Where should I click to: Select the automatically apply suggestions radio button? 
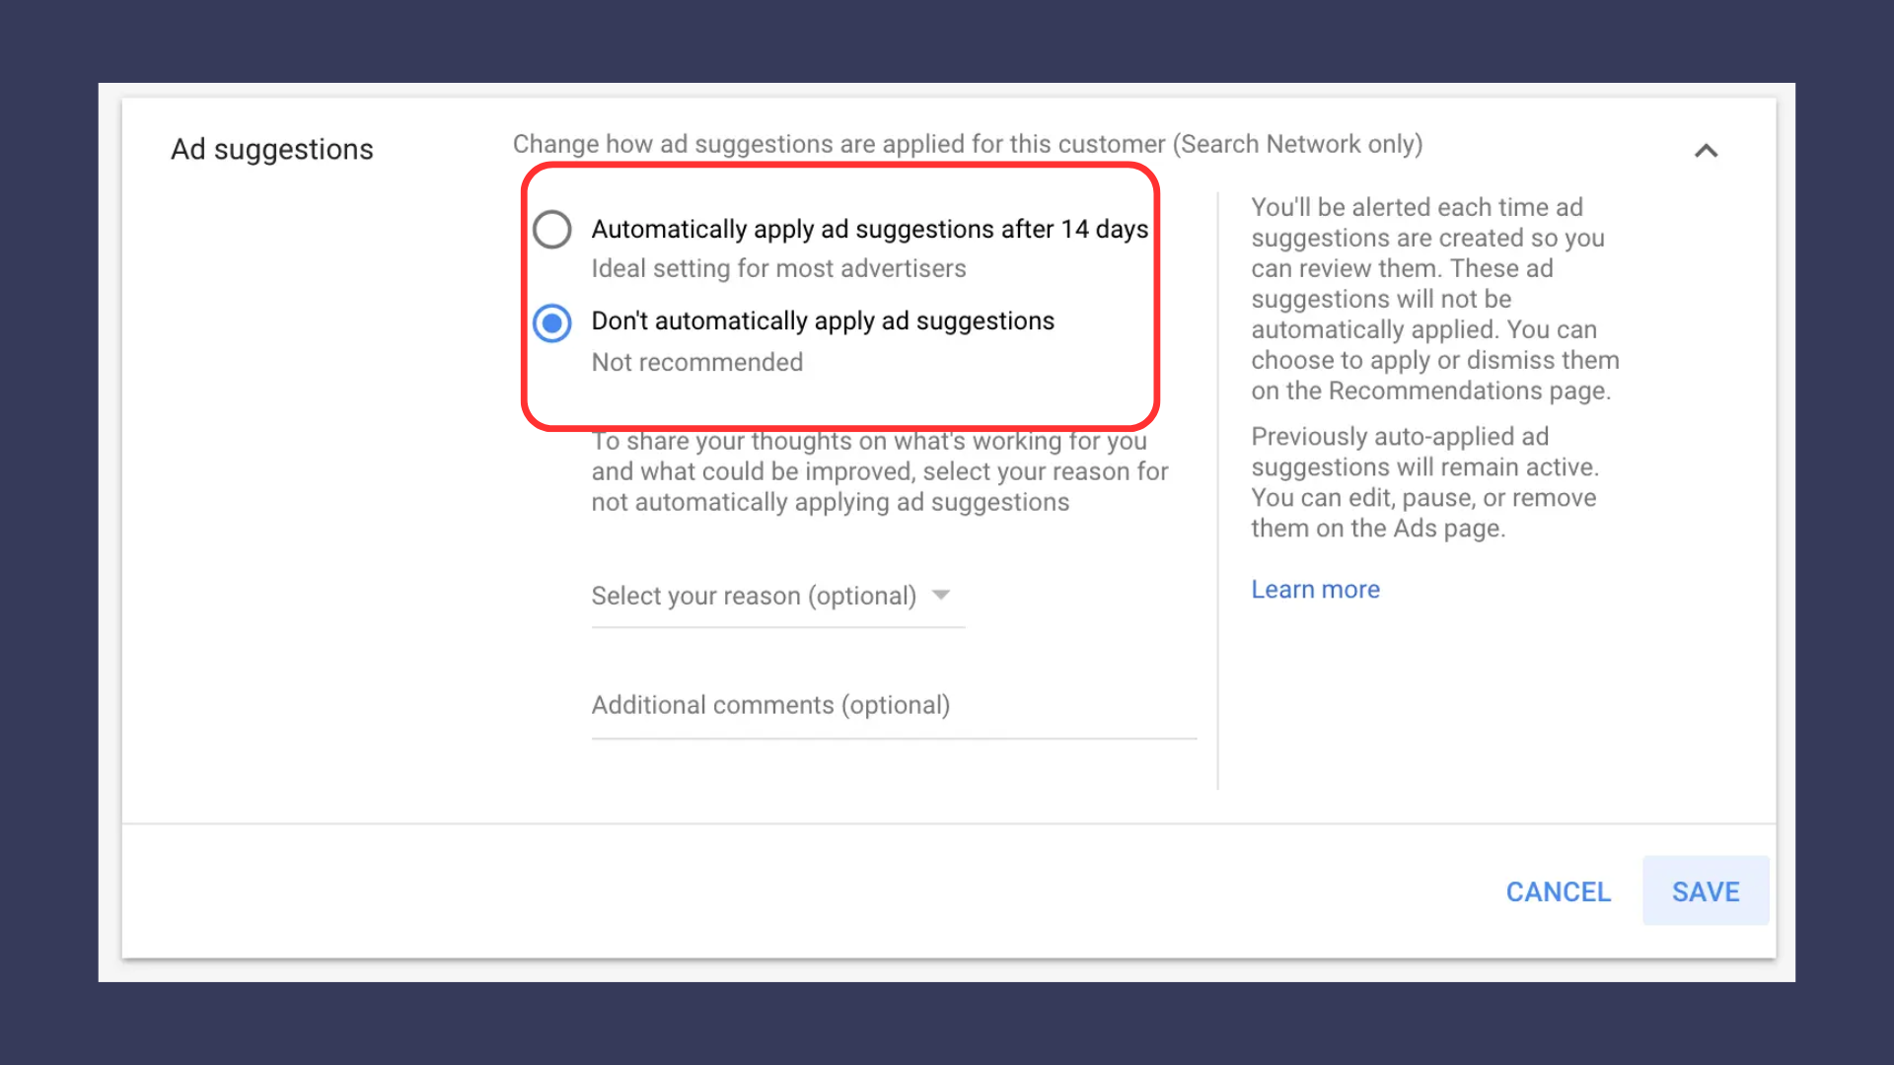point(552,230)
